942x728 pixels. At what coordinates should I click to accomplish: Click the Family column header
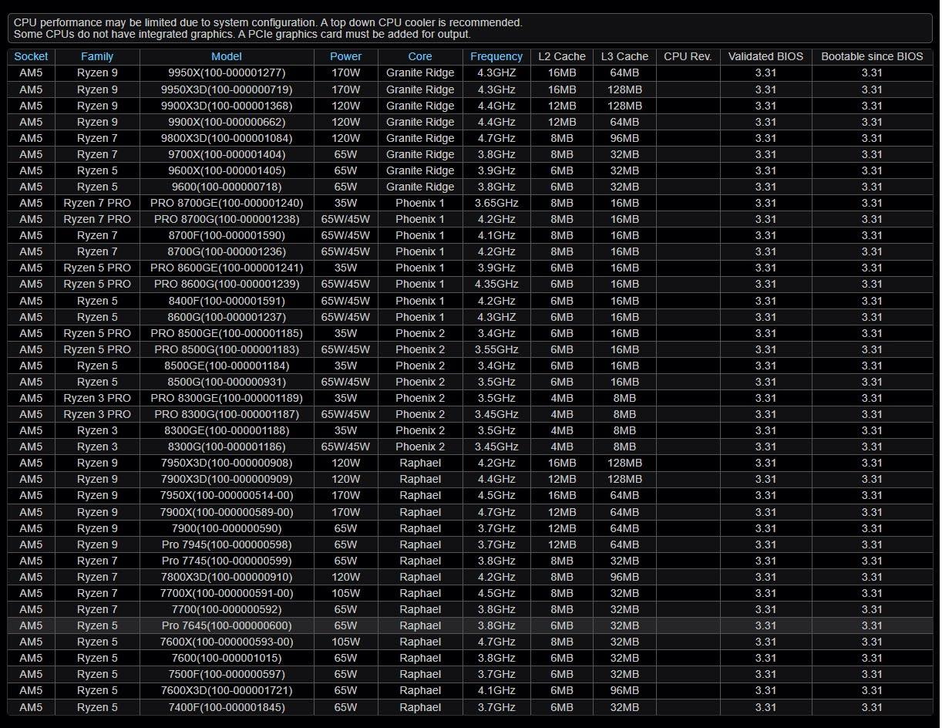coord(97,56)
